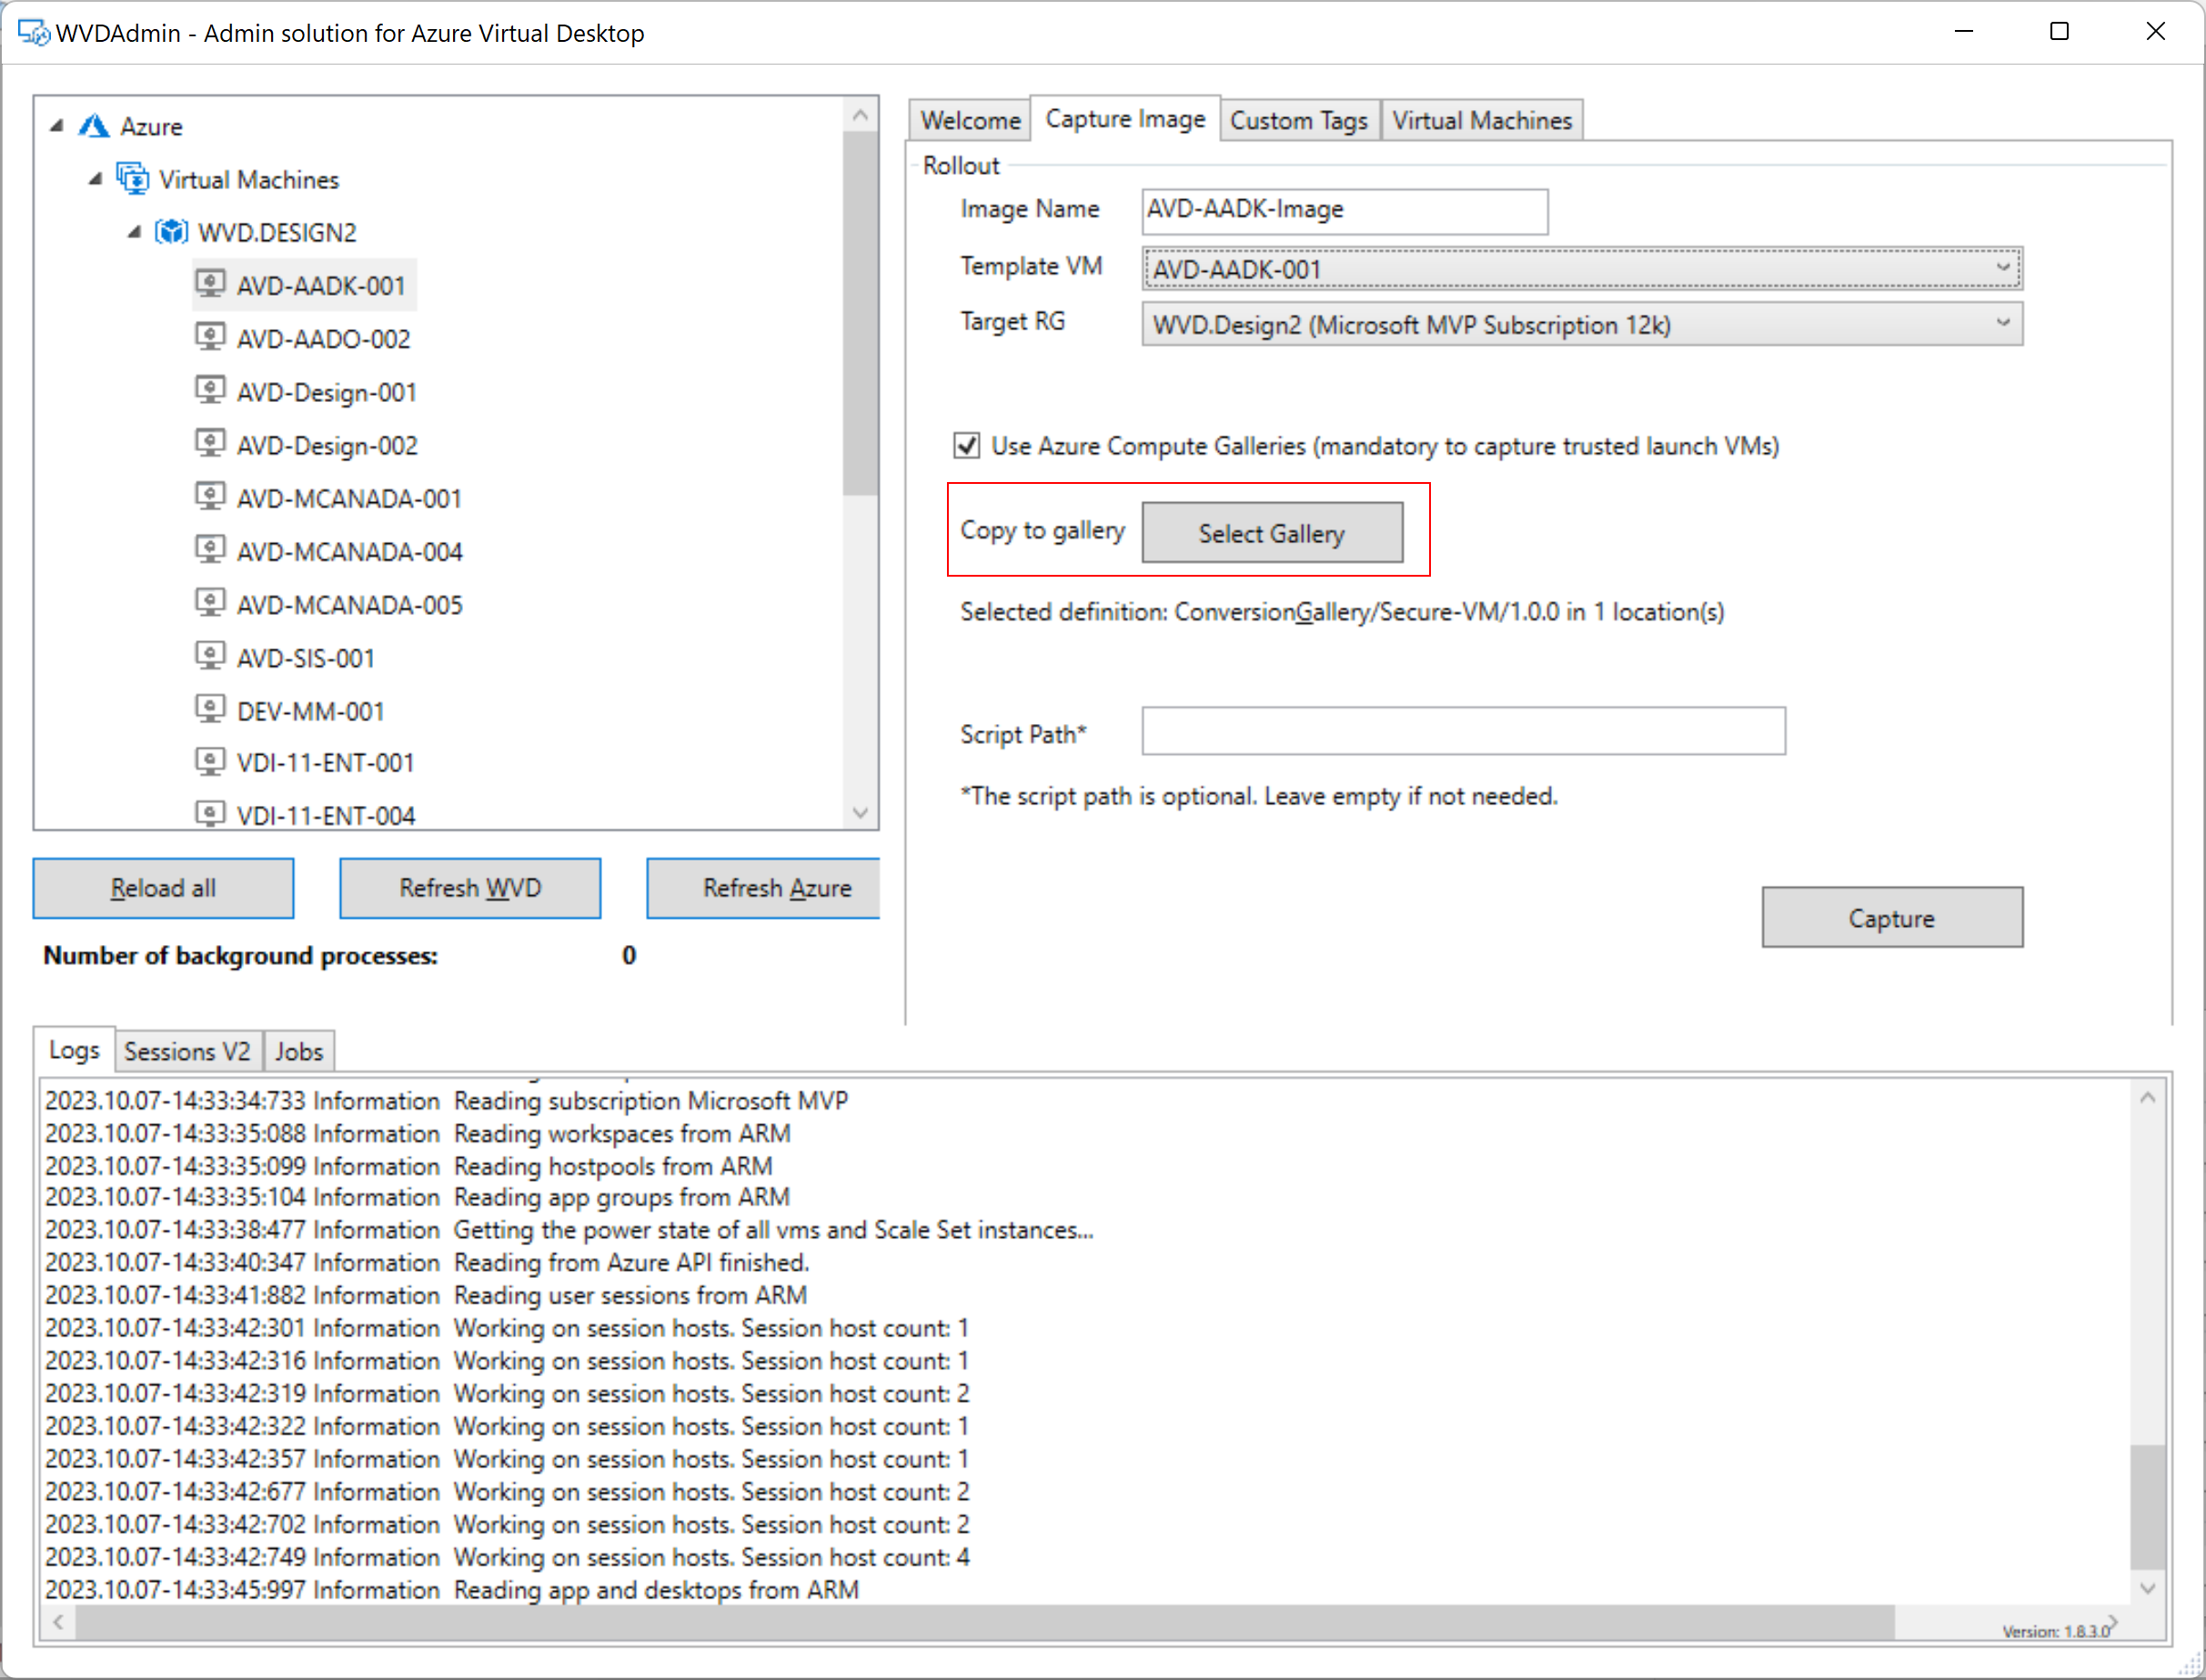Click the VM icon beside AVD-MCANADA-005
2206x1680 pixels.
pyautogui.click(x=210, y=603)
